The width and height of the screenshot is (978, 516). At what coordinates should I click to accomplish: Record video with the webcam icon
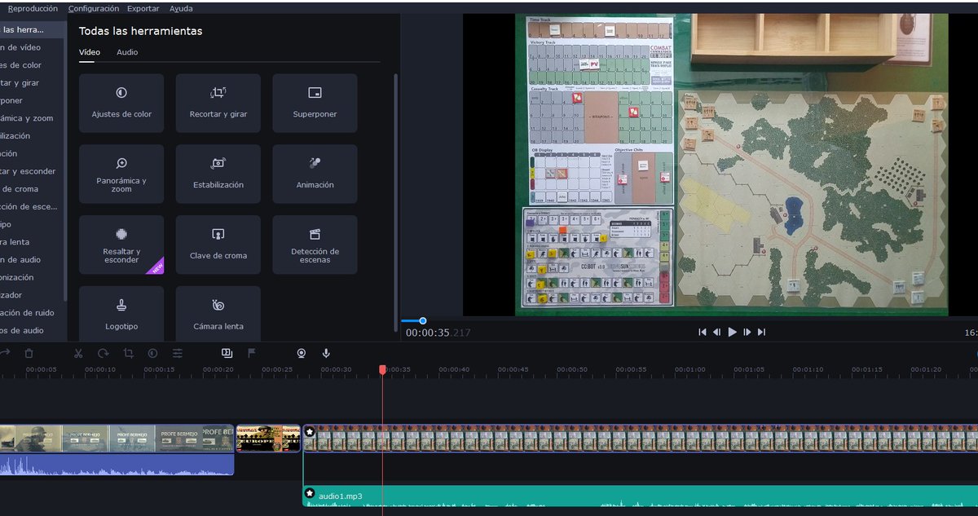(x=301, y=353)
